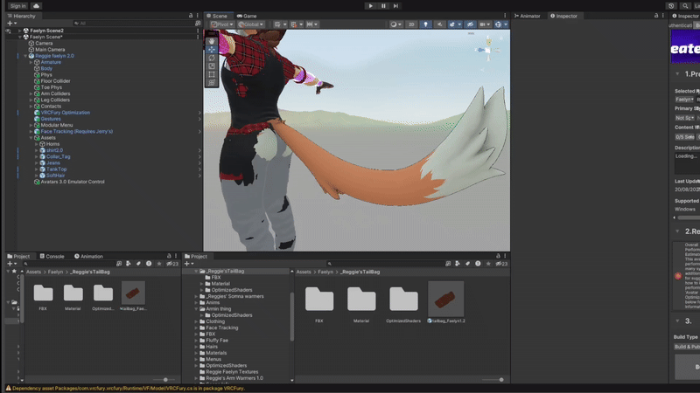Open the draw mode shading dropdown
This screenshot has height=393, width=700.
[x=395, y=24]
